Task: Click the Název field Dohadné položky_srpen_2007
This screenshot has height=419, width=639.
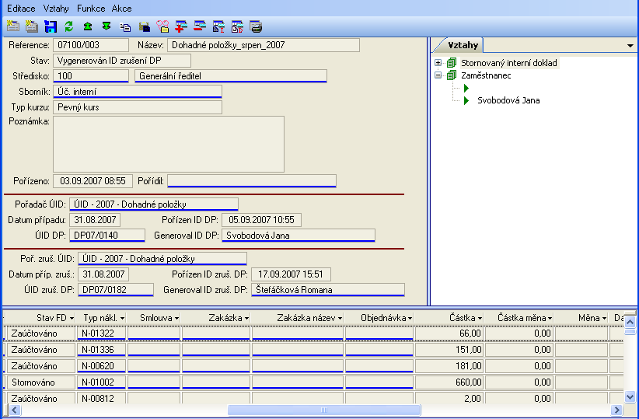Action: (264, 45)
